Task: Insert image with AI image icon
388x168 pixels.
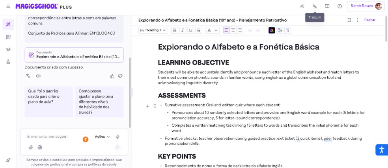Action: click(280, 30)
